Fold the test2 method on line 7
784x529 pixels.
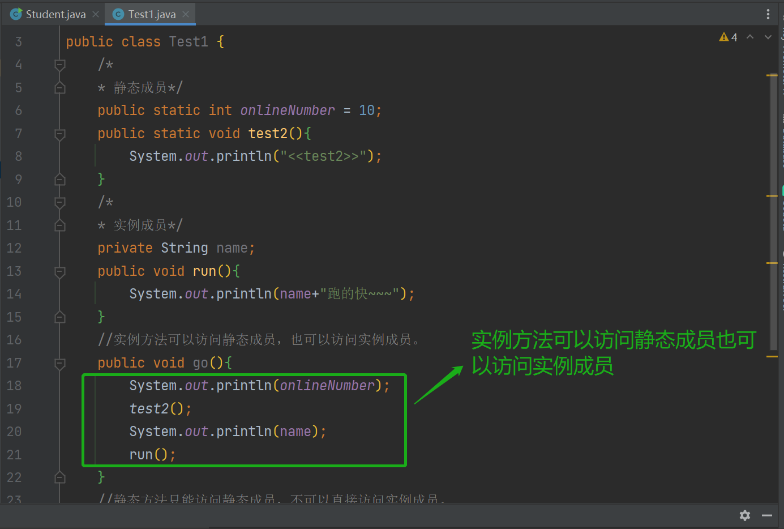pyautogui.click(x=60, y=134)
